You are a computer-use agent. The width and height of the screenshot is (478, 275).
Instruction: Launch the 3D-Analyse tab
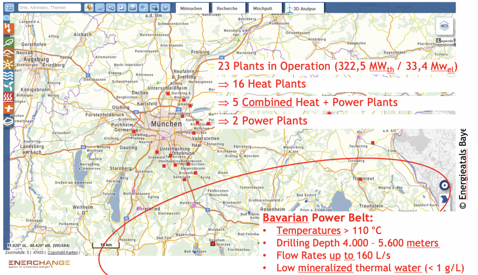(303, 8)
